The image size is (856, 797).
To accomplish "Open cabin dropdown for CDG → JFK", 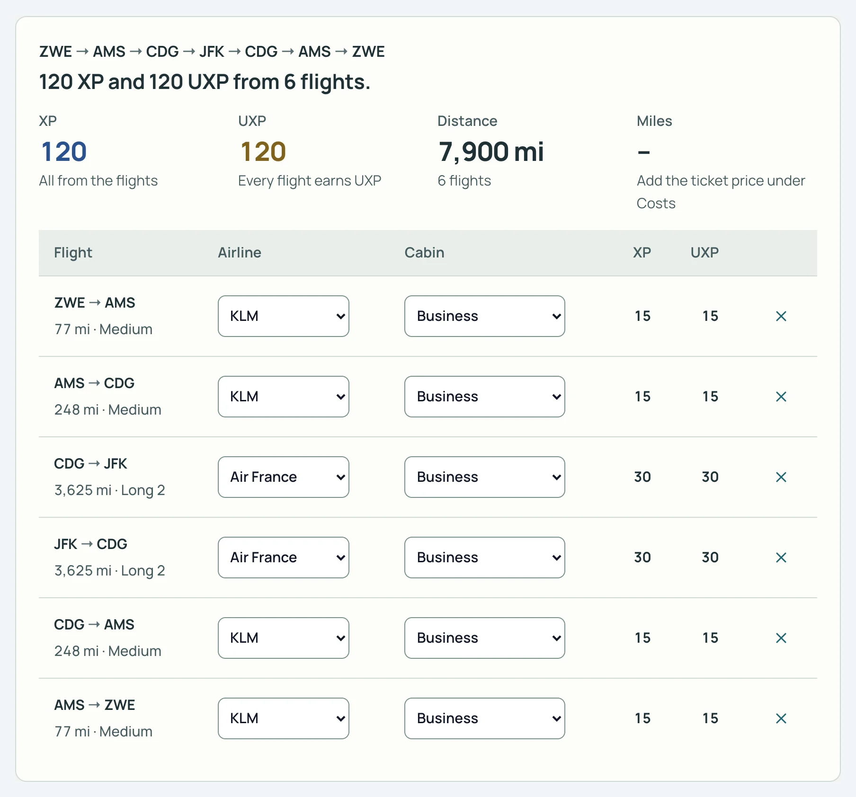I will (x=485, y=477).
